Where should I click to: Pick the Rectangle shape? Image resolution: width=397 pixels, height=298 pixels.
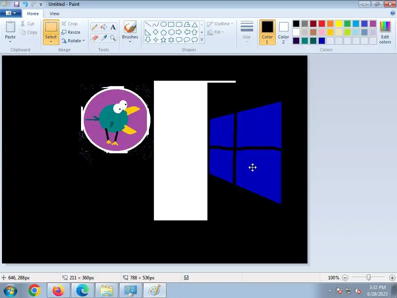click(x=171, y=24)
